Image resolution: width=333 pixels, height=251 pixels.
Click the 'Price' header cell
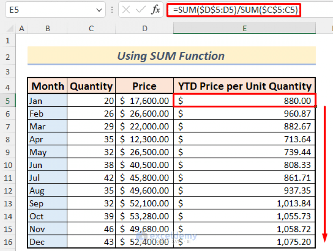coord(144,86)
